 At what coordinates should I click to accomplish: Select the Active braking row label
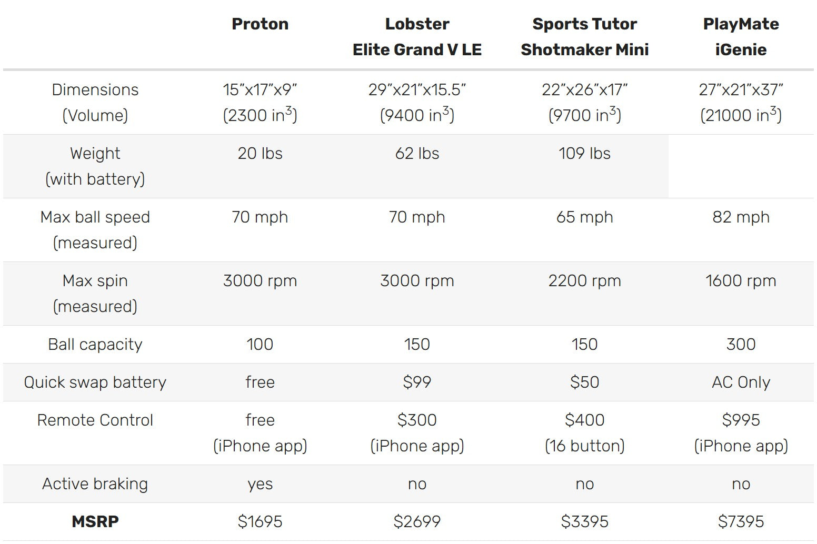[95, 484]
